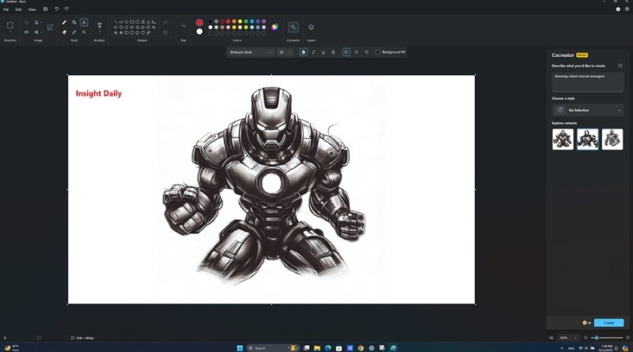Select the middle robot variant thumbnail
The image size is (633, 352).
(x=587, y=139)
